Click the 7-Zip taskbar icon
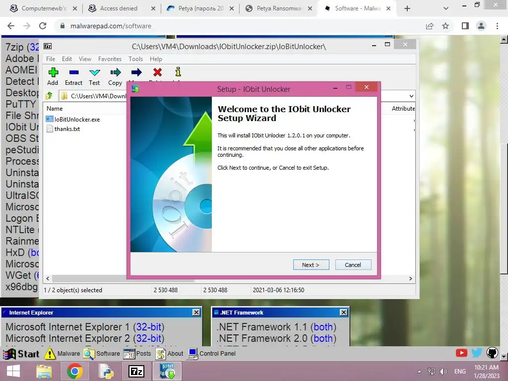This screenshot has width=508, height=381. pos(136,371)
